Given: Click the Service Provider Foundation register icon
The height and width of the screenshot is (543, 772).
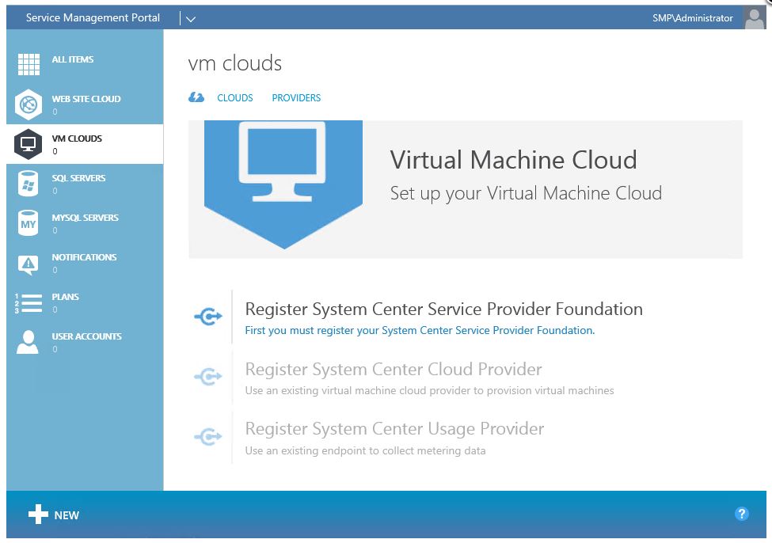Looking at the screenshot, I should click(208, 316).
